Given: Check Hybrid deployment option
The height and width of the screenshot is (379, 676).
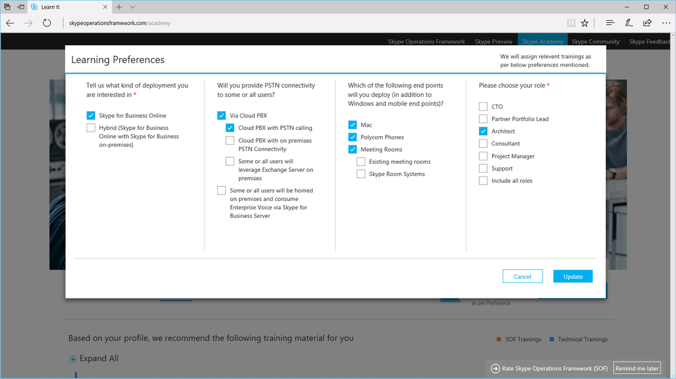Looking at the screenshot, I should [91, 128].
